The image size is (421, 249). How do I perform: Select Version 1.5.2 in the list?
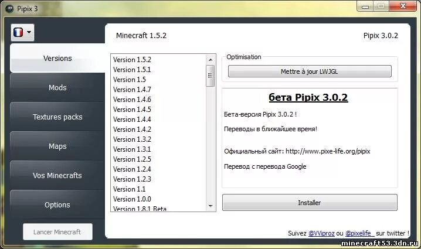click(158, 60)
